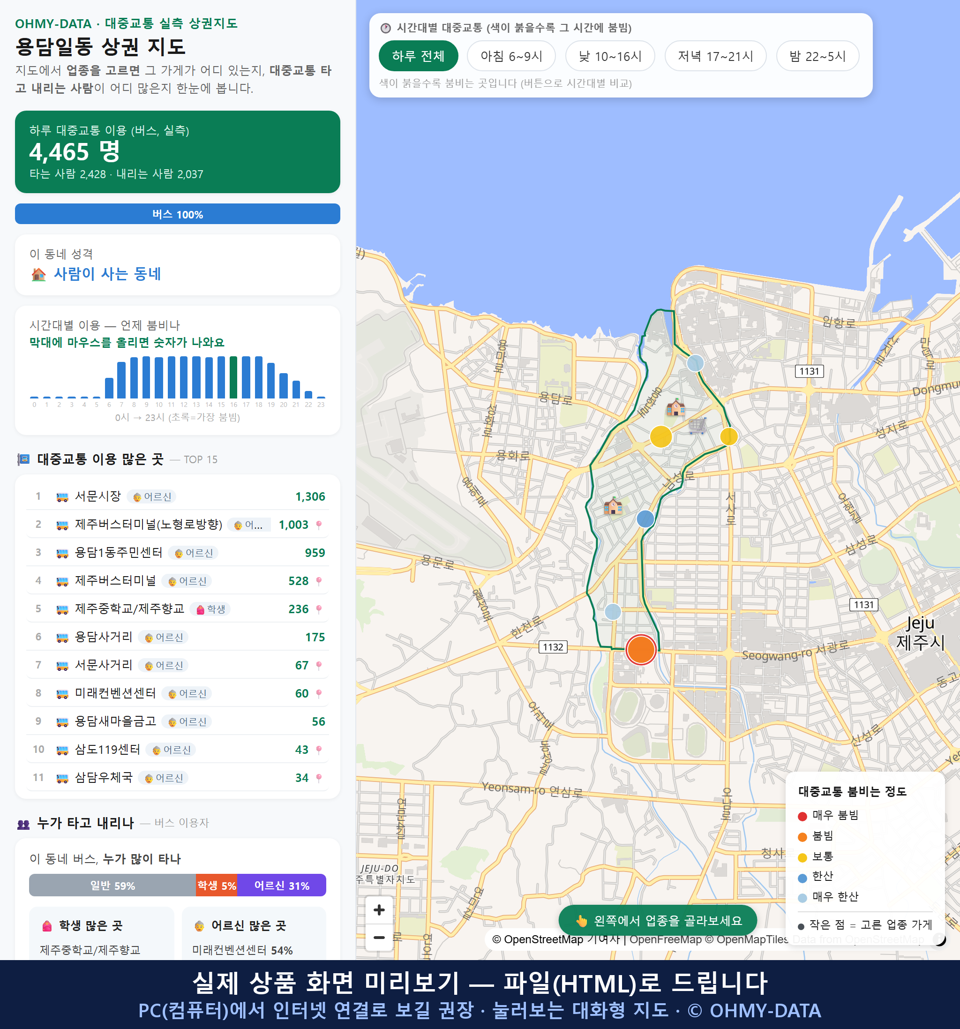Click the 일반 59% bar segment
960x1029 pixels.
pos(112,885)
